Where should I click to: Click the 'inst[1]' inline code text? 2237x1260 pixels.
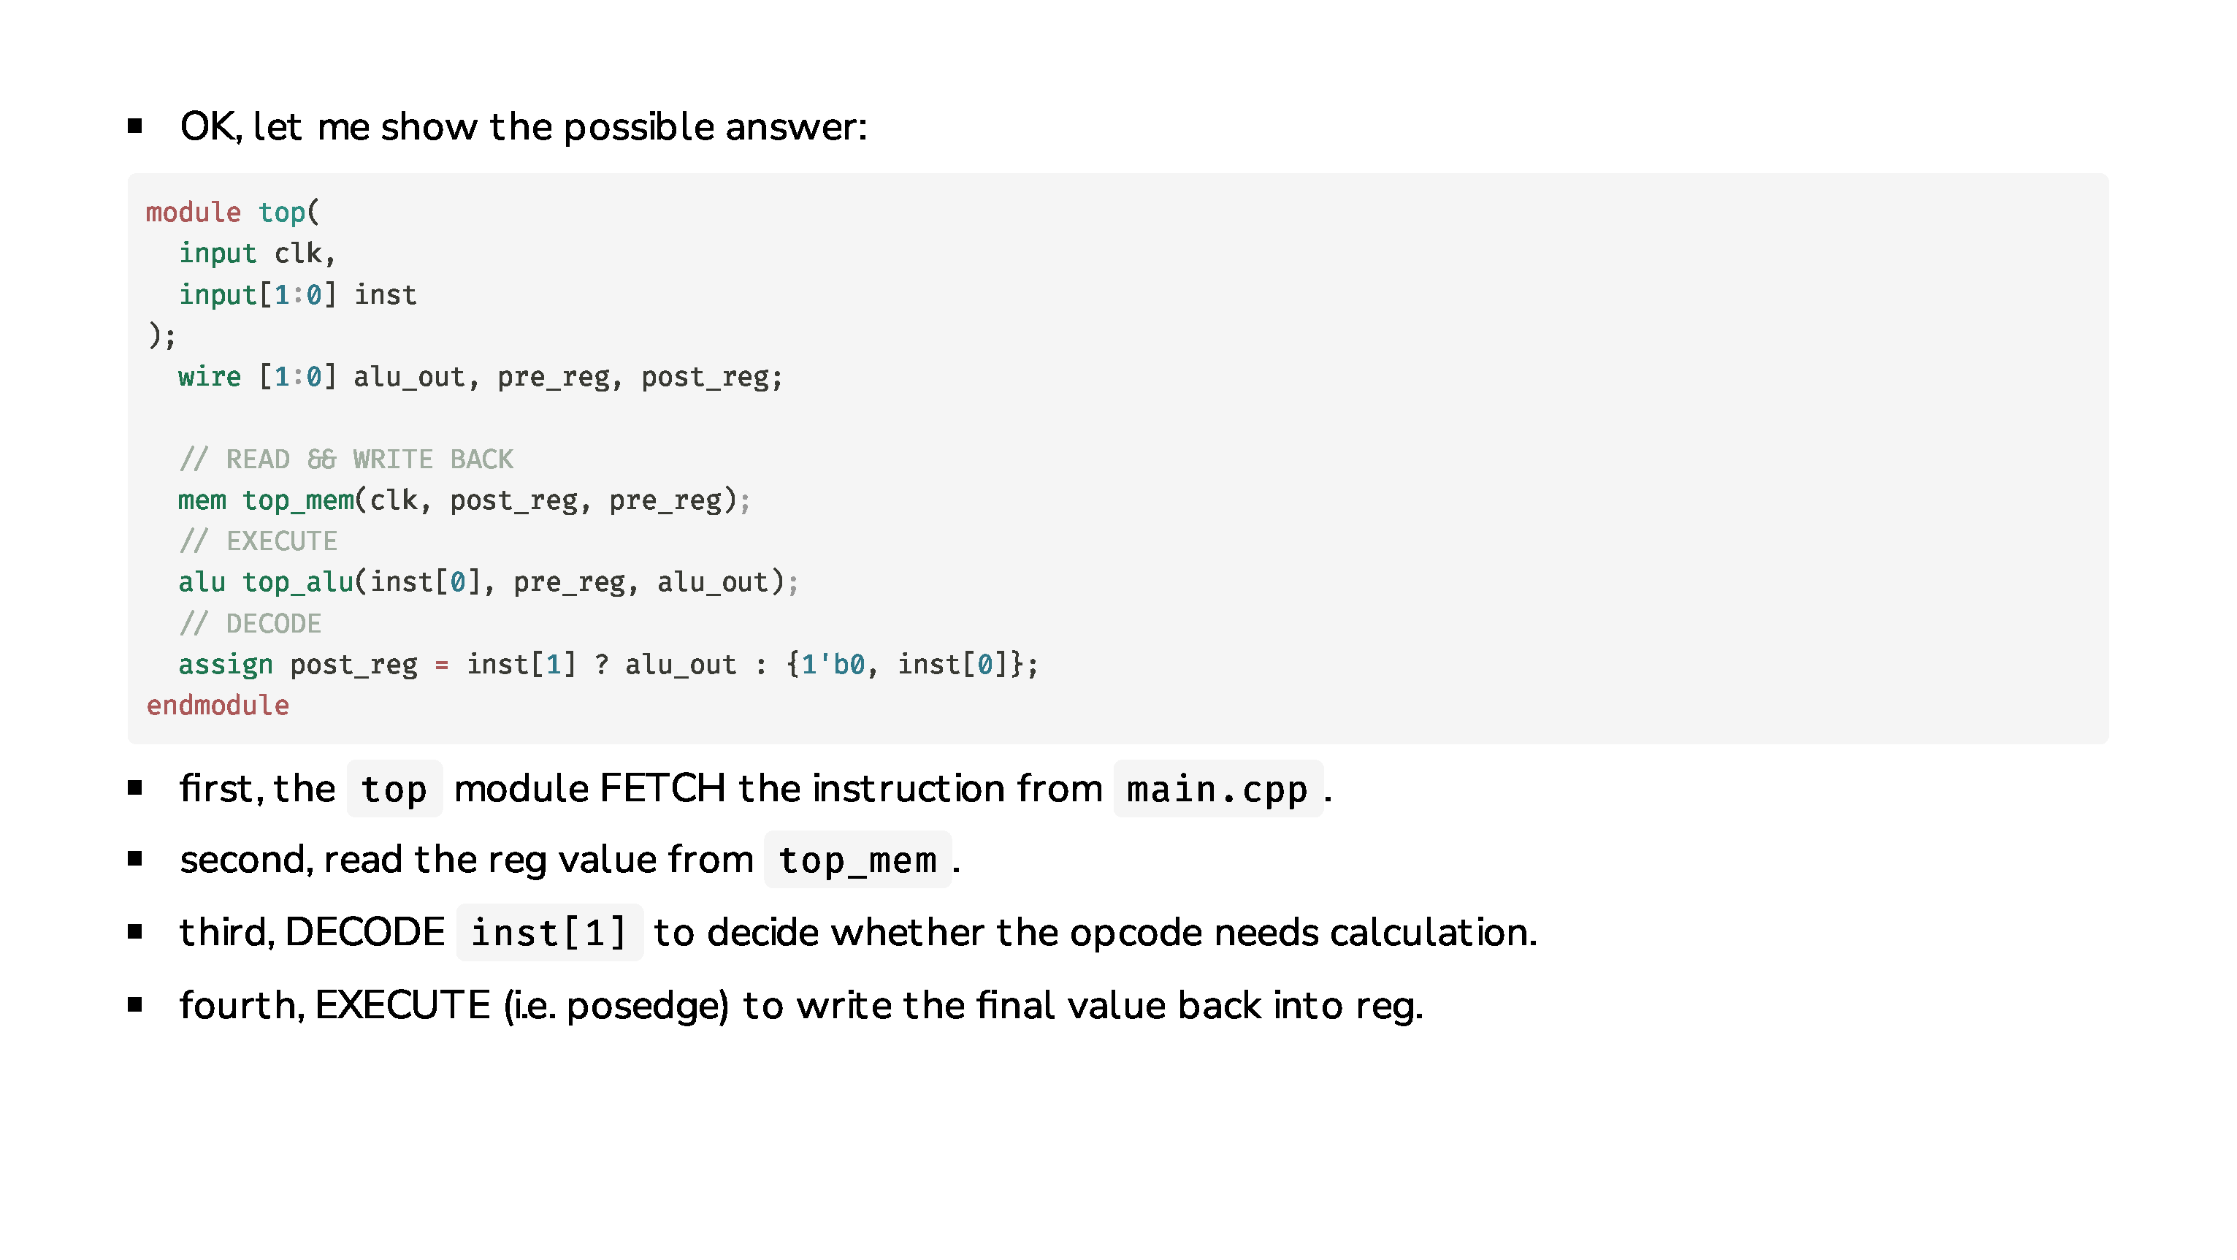(x=548, y=933)
